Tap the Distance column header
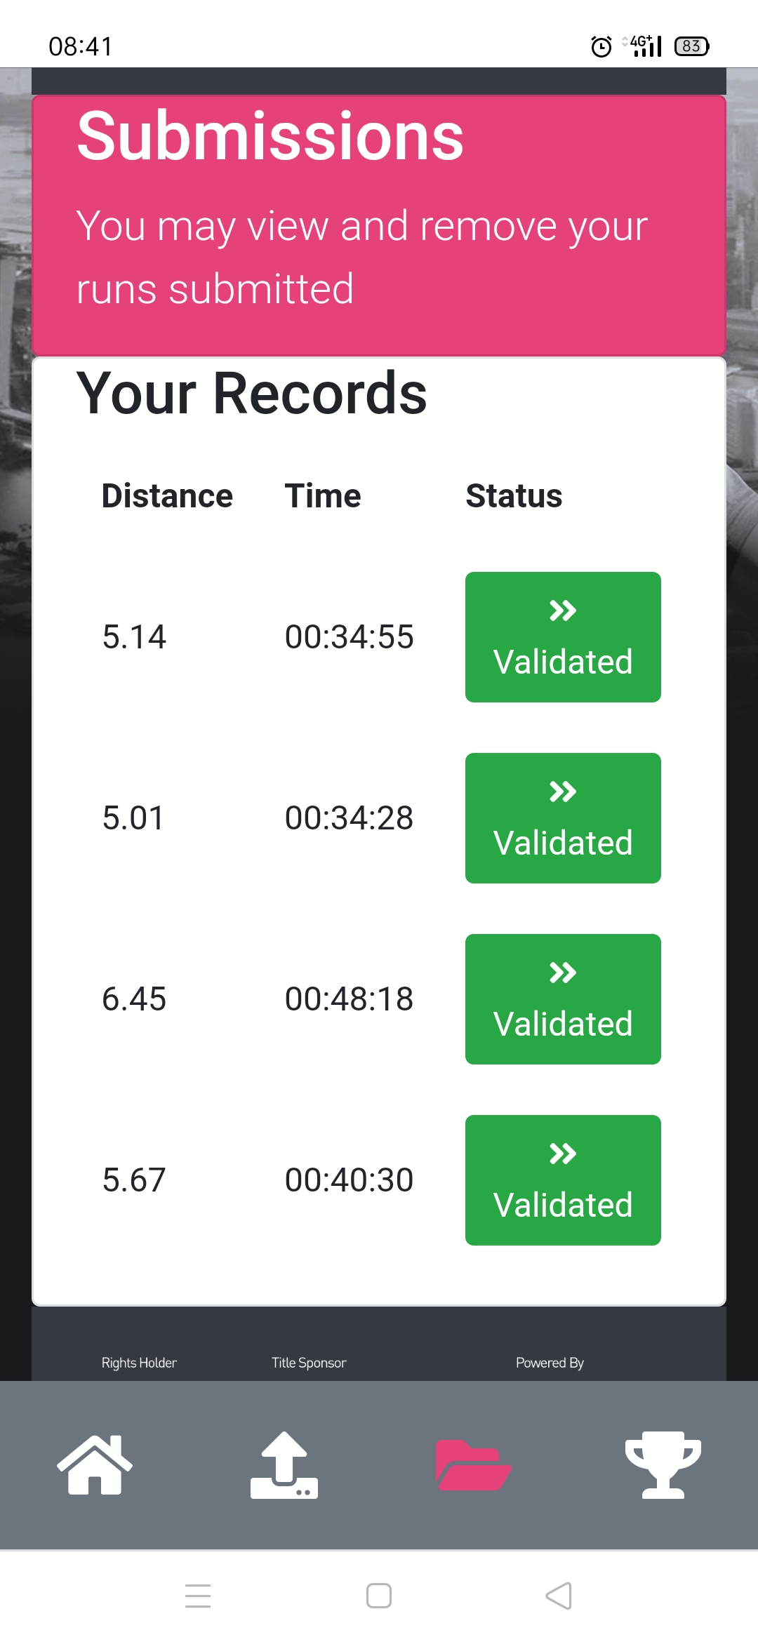 pos(167,496)
